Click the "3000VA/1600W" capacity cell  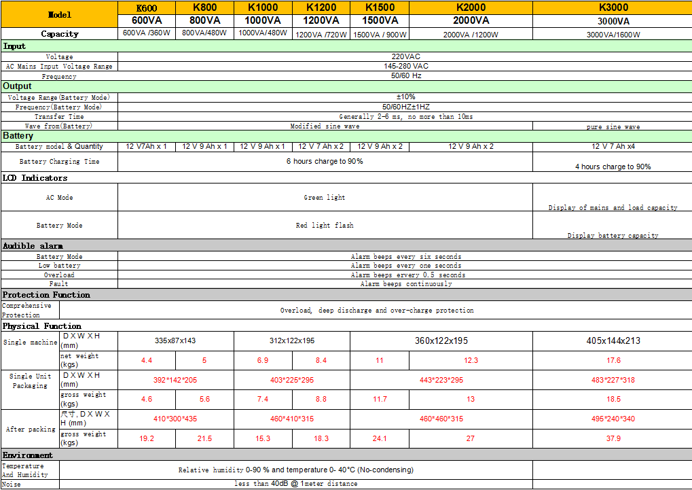click(613, 35)
